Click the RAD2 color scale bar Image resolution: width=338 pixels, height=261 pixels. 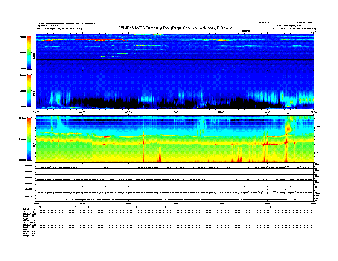[x=29, y=52]
